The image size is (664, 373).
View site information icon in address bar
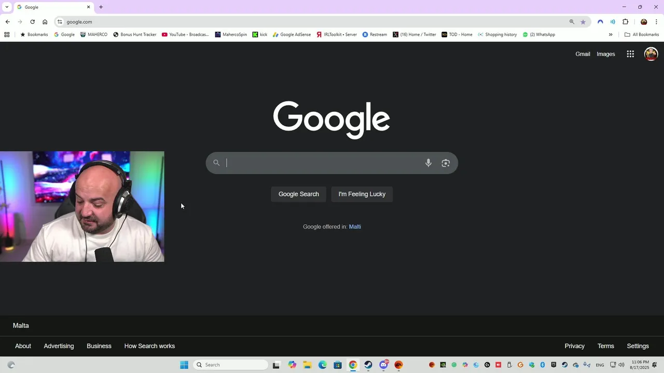click(60, 22)
